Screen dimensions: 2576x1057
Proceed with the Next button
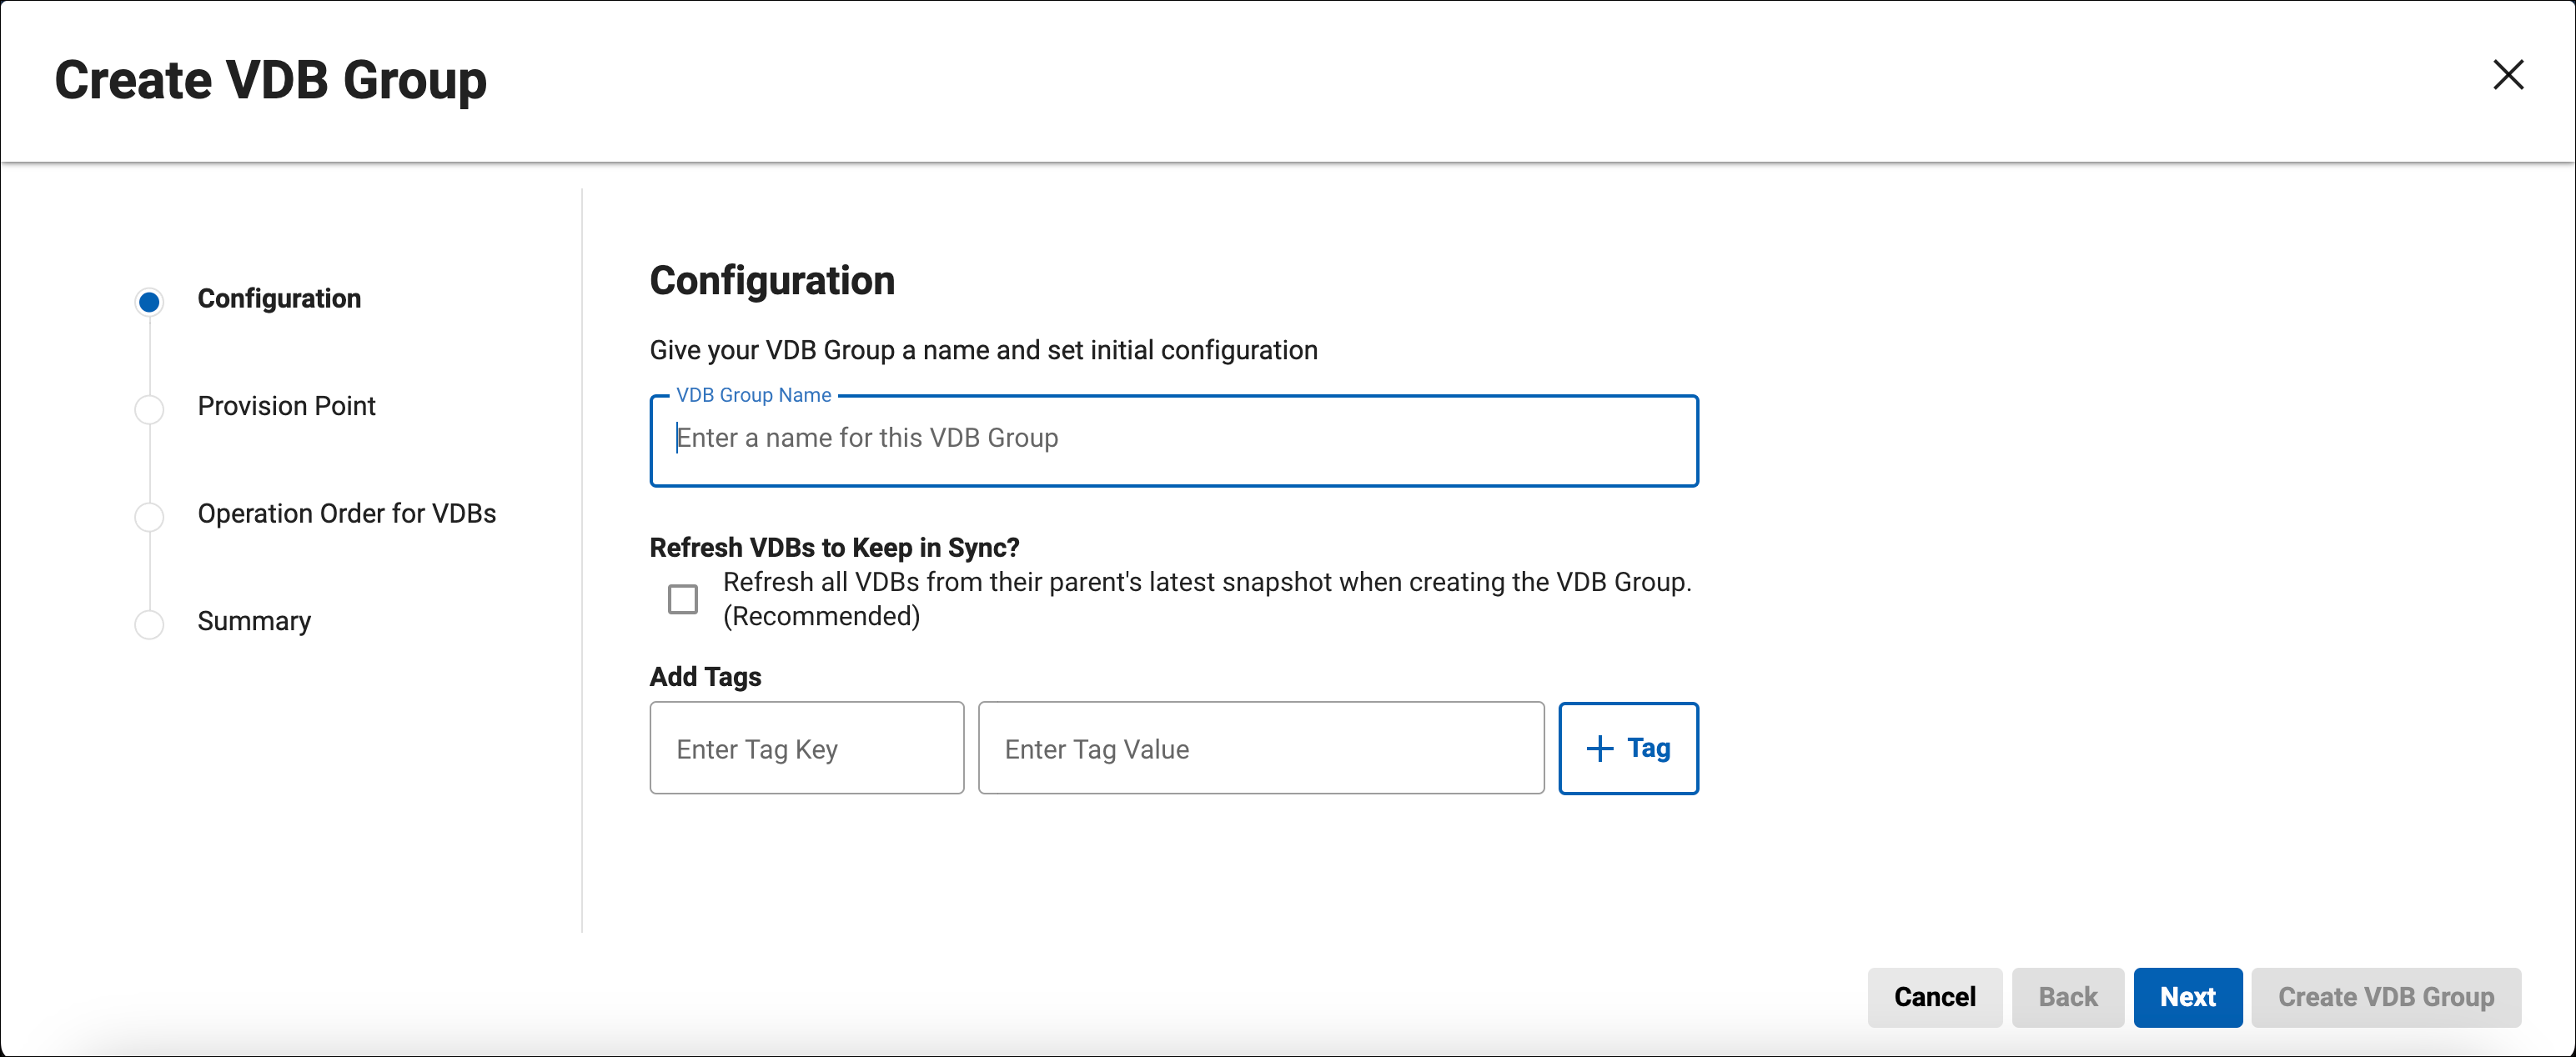(2187, 997)
